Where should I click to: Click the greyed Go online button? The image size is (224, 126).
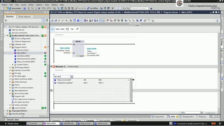[x=80, y=8]
